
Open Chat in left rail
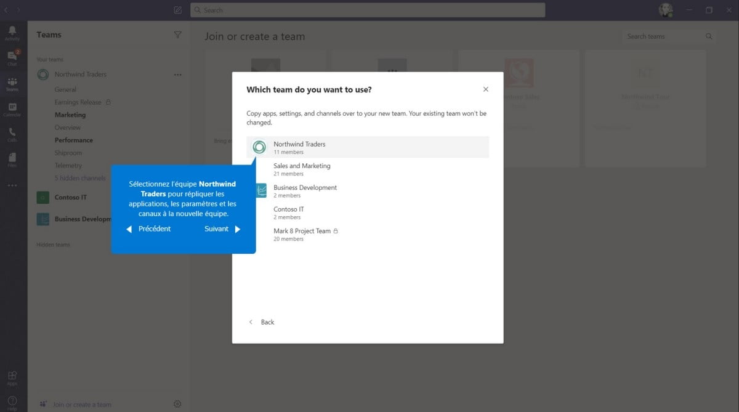(x=12, y=57)
